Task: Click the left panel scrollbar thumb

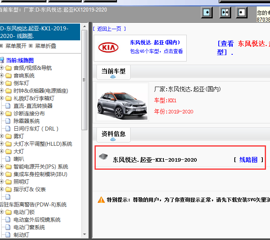Action: 85,80
